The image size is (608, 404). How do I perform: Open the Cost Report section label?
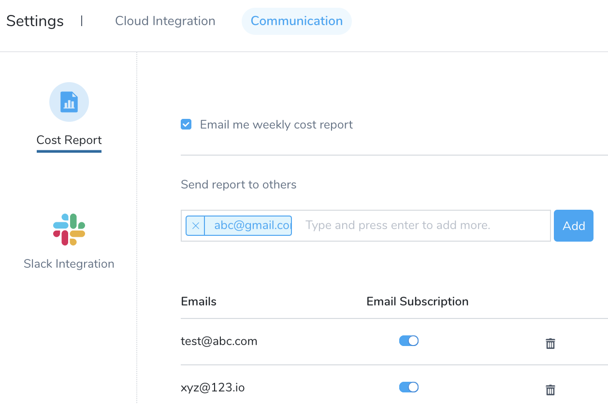tap(69, 140)
